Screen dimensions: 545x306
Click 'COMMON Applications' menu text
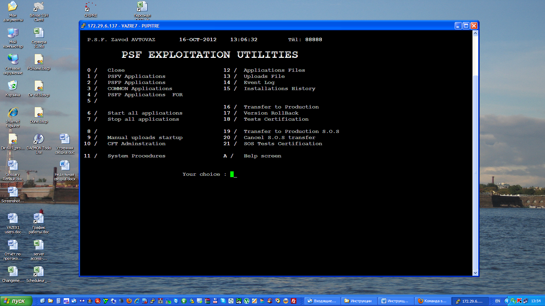(140, 88)
